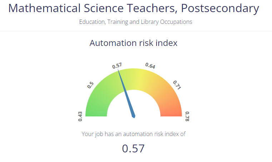Click "Your job has an automation risk index of" text
Image resolution: width=272 pixels, height=162 pixels.
pos(133,134)
